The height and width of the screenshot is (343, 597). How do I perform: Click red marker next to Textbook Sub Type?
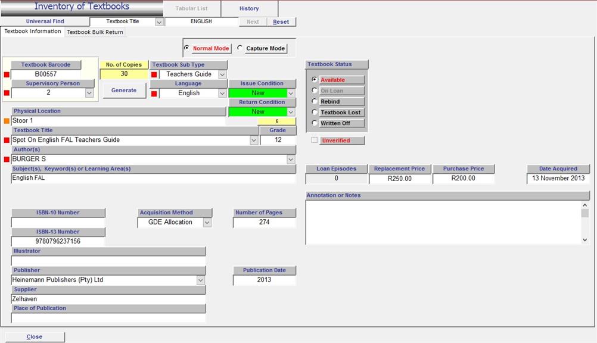tap(154, 74)
